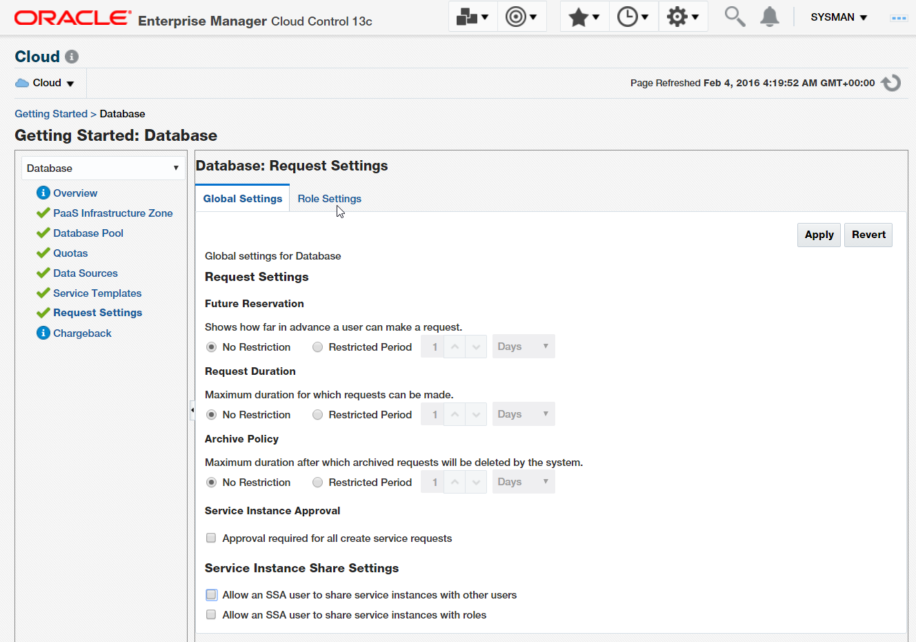Open the Favorites star menu
Image resolution: width=916 pixels, height=642 pixels.
pos(585,17)
